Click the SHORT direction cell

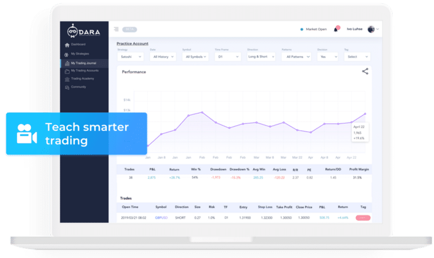pyautogui.click(x=180, y=218)
